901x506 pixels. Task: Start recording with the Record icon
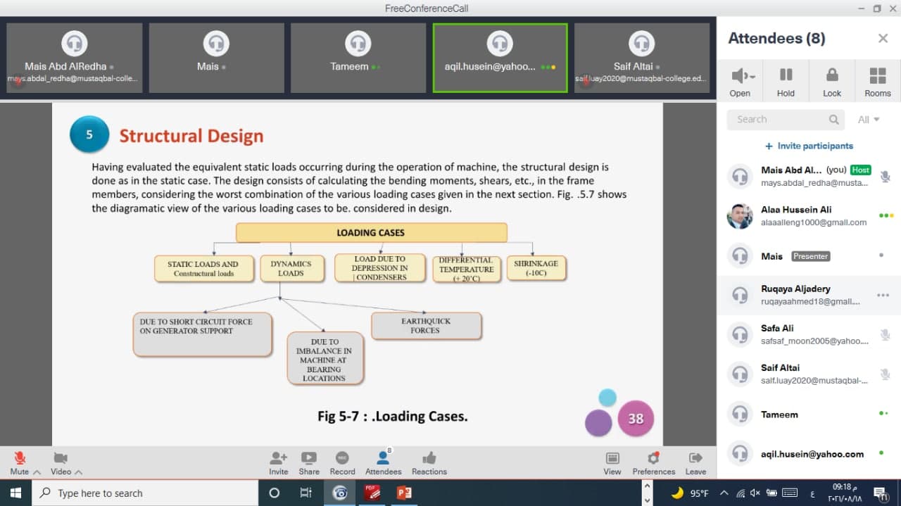(342, 458)
